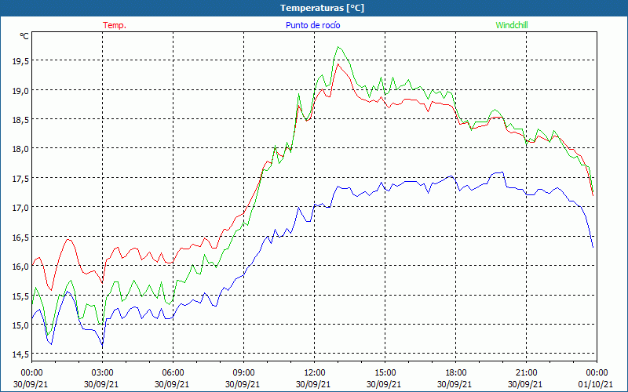
Task: Click the 30/09/21 date under 12:00
Action: tap(315, 384)
